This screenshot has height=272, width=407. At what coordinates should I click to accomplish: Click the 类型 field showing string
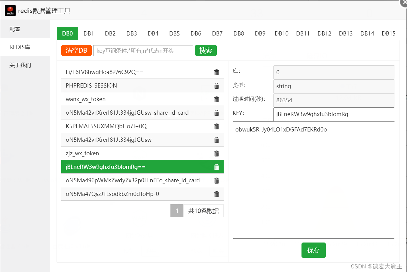[x=334, y=86]
